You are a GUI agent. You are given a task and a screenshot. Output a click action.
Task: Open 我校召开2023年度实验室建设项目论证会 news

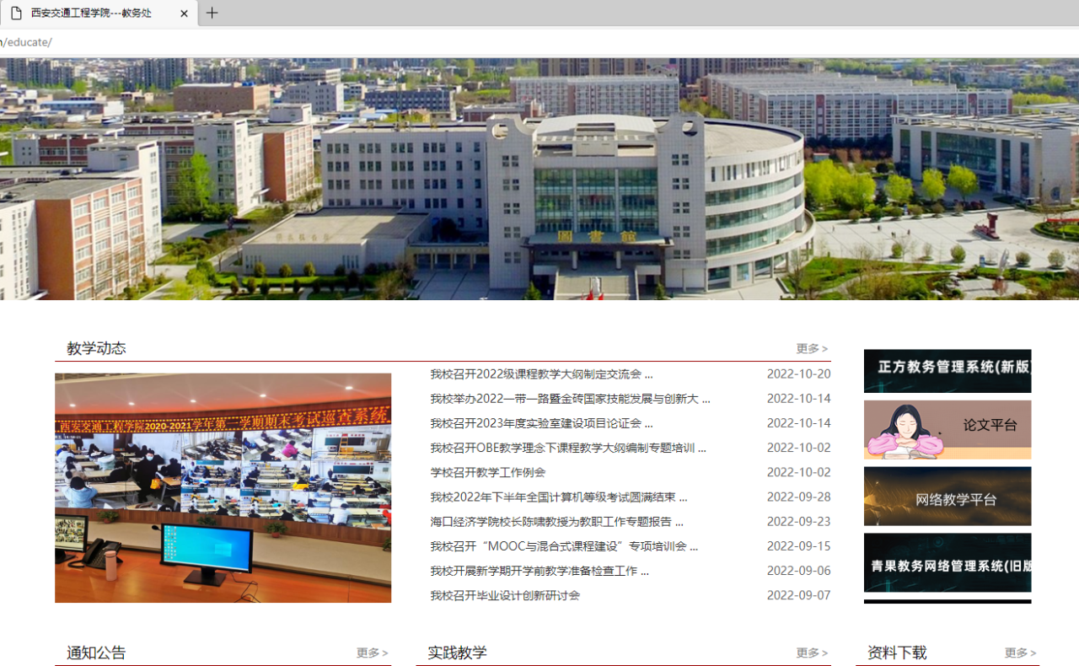coord(541,423)
